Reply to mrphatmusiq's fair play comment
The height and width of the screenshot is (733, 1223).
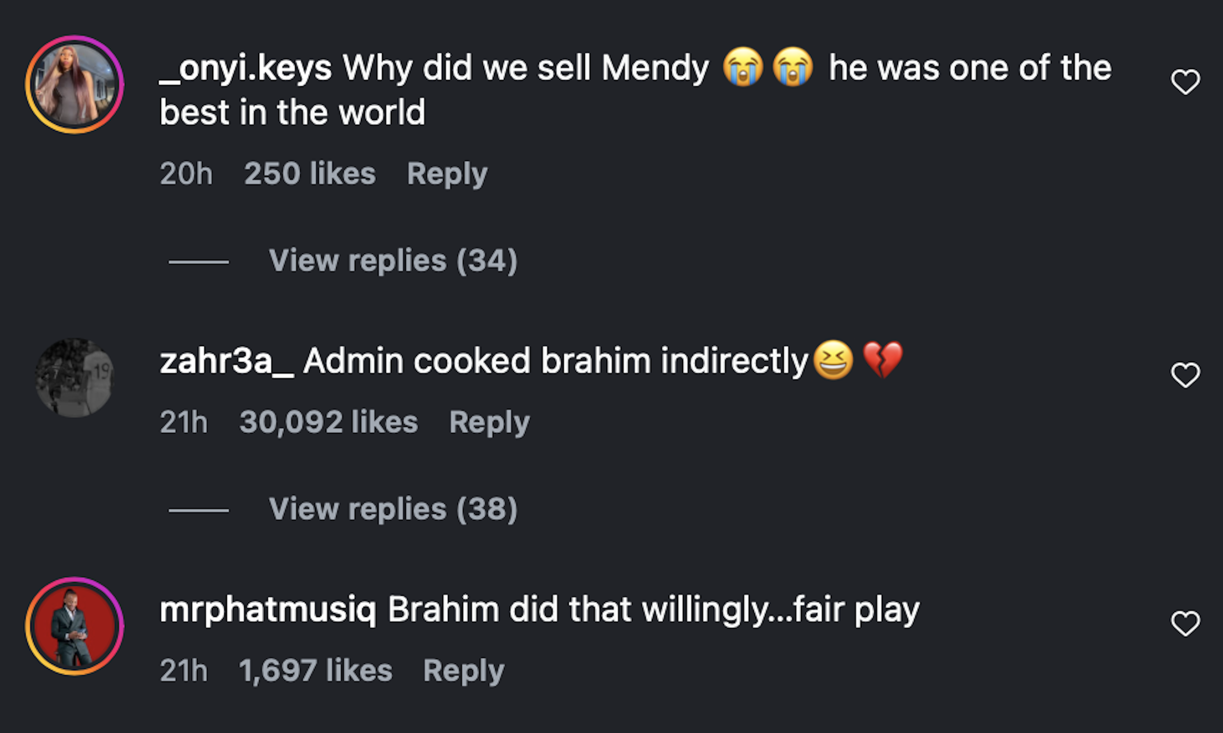pyautogui.click(x=463, y=671)
